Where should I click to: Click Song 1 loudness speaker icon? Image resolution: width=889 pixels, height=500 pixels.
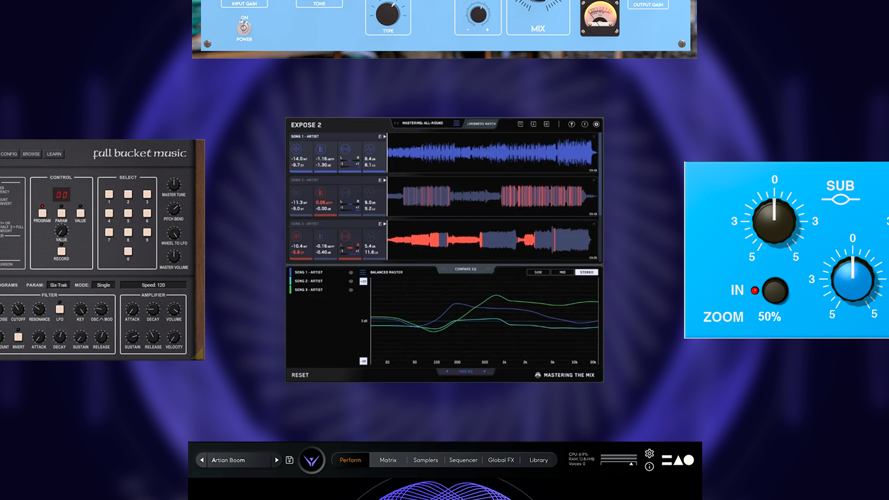297,148
